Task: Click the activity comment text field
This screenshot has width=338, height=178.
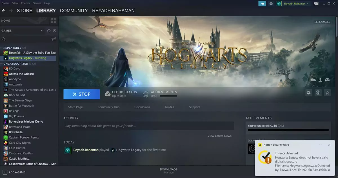Action: coord(149,126)
